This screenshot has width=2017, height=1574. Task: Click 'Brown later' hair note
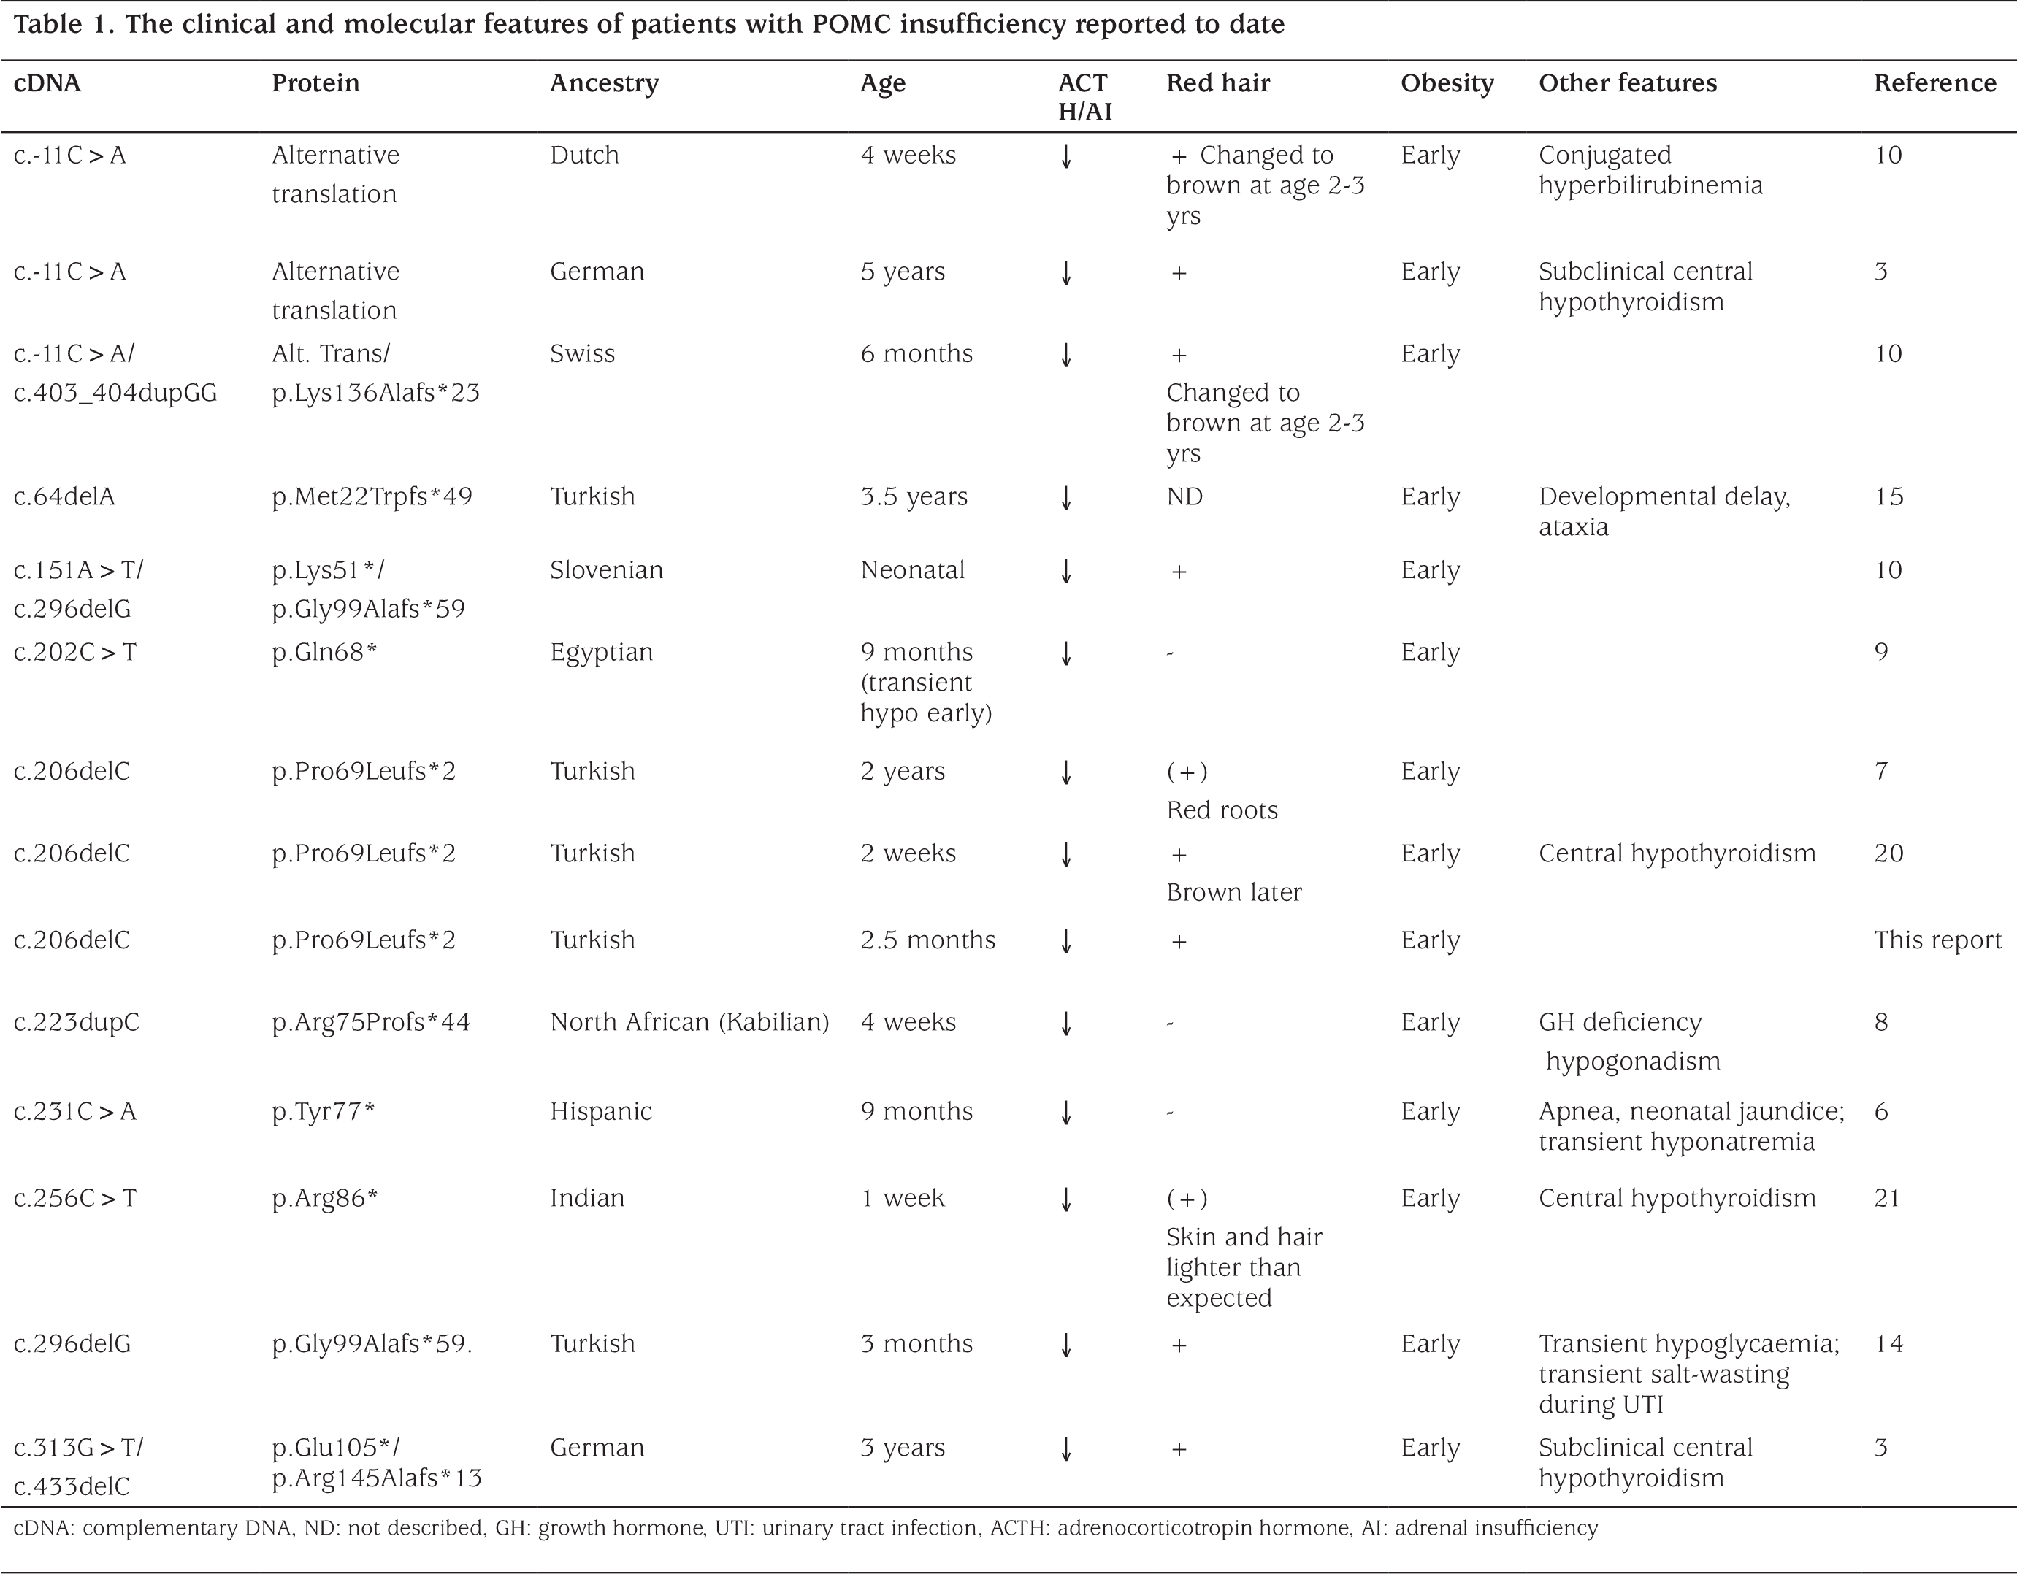pyautogui.click(x=1234, y=892)
